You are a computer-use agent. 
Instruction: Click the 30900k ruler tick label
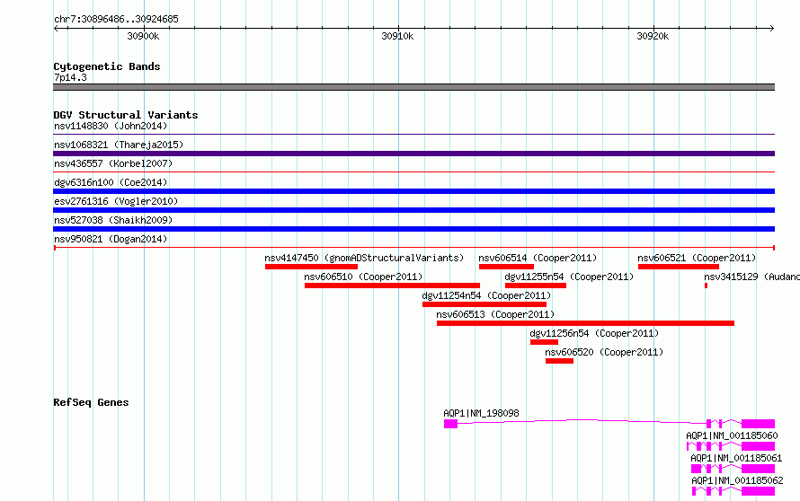[143, 36]
